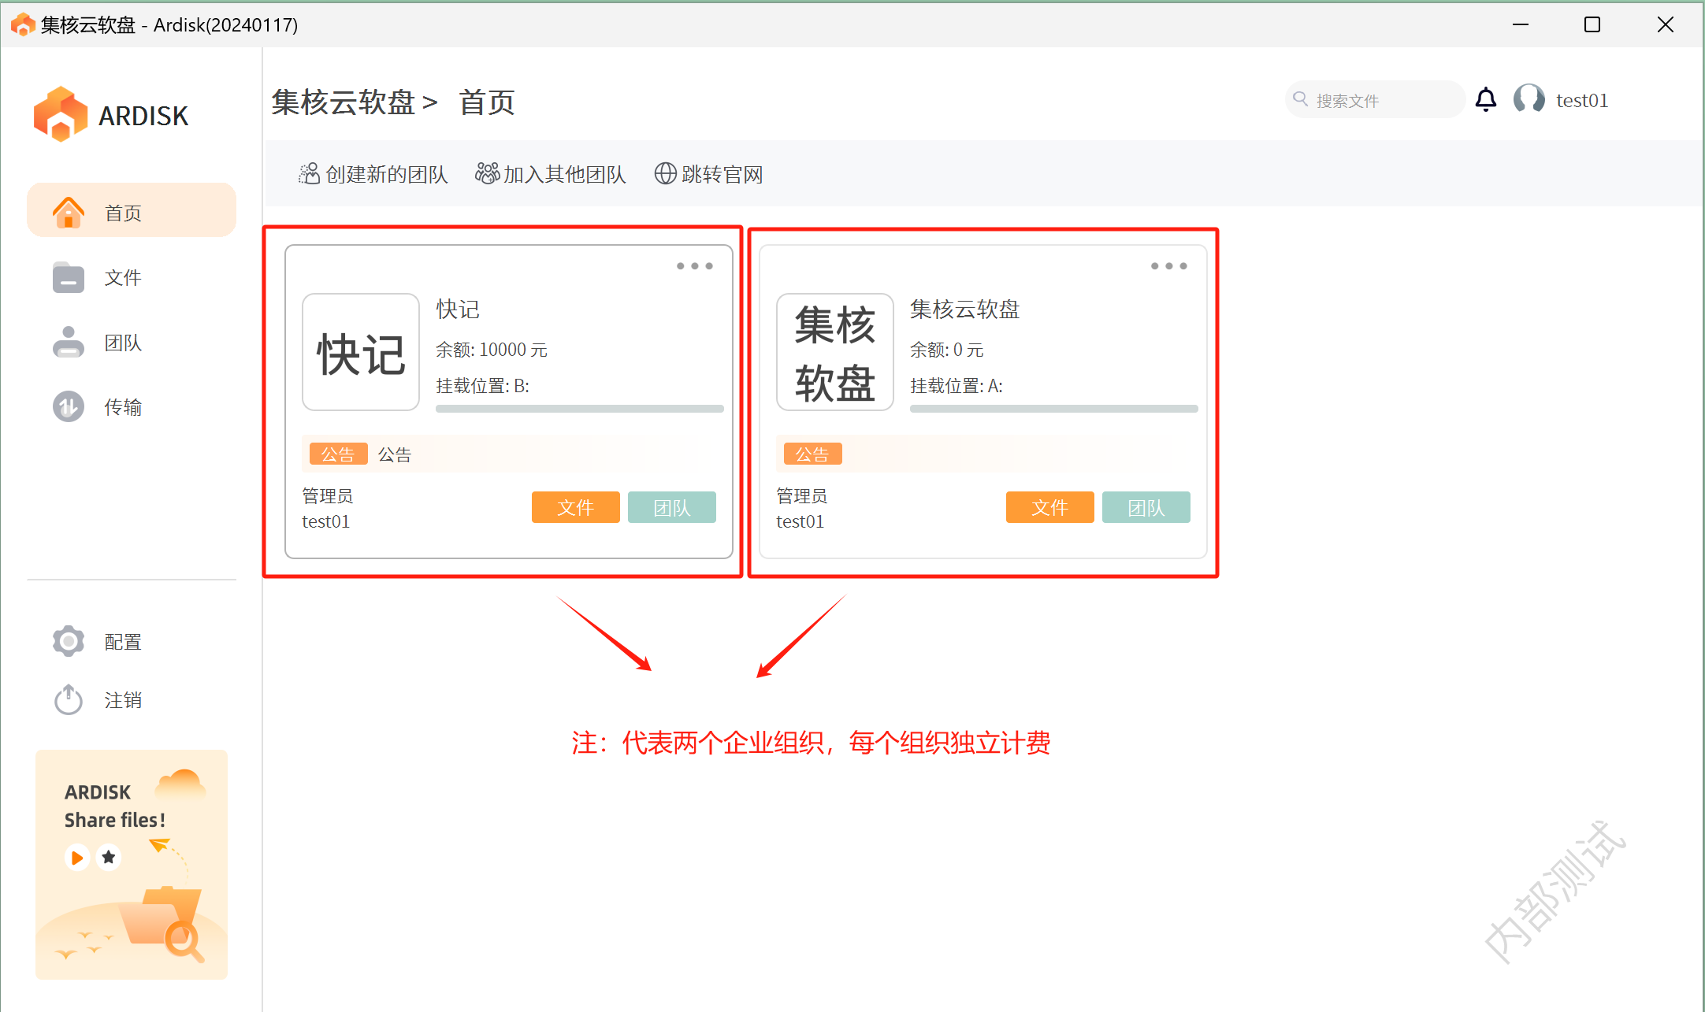The height and width of the screenshot is (1012, 1705).
Task: Open 配置 settings gear in sidebar
Action: (x=69, y=641)
